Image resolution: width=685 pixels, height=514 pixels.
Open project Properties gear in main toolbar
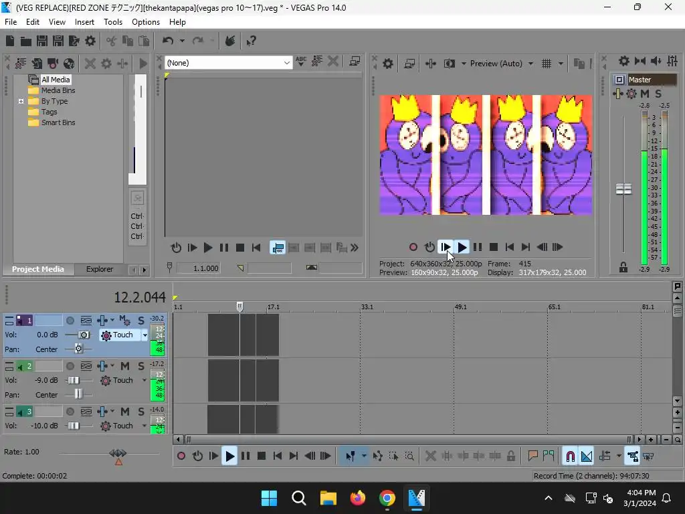(90, 41)
